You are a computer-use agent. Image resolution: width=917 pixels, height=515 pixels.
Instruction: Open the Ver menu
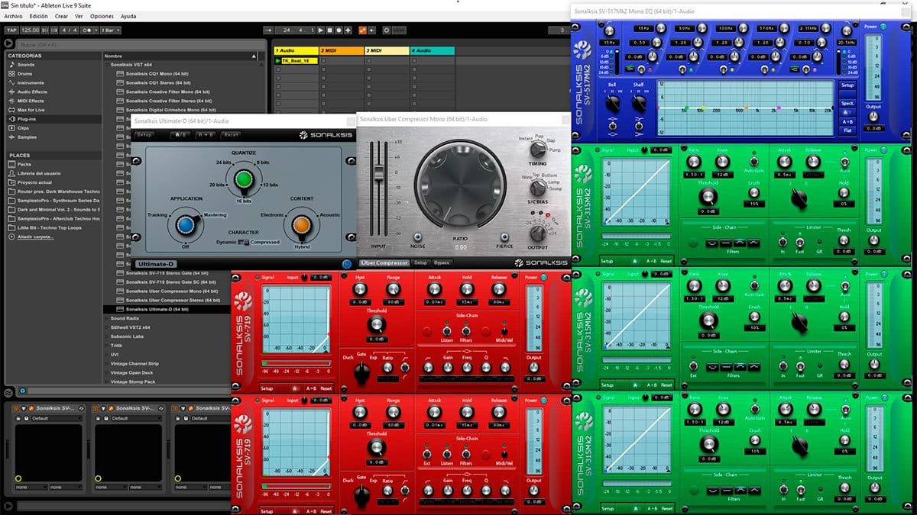79,16
